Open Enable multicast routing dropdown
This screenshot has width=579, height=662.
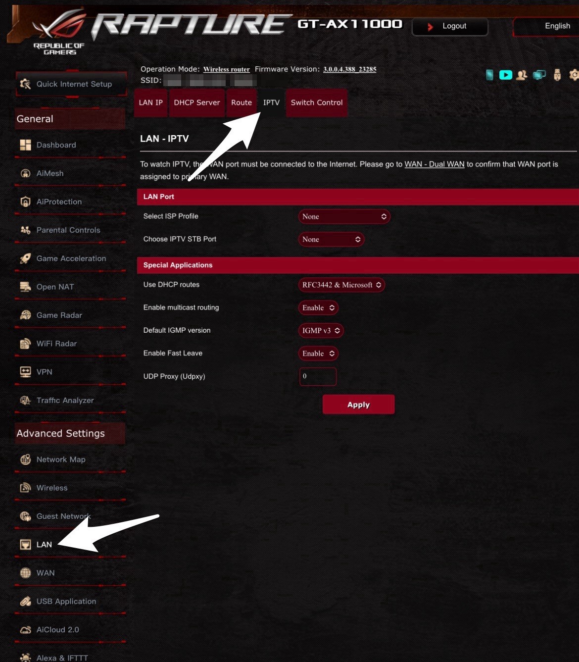[x=318, y=307]
